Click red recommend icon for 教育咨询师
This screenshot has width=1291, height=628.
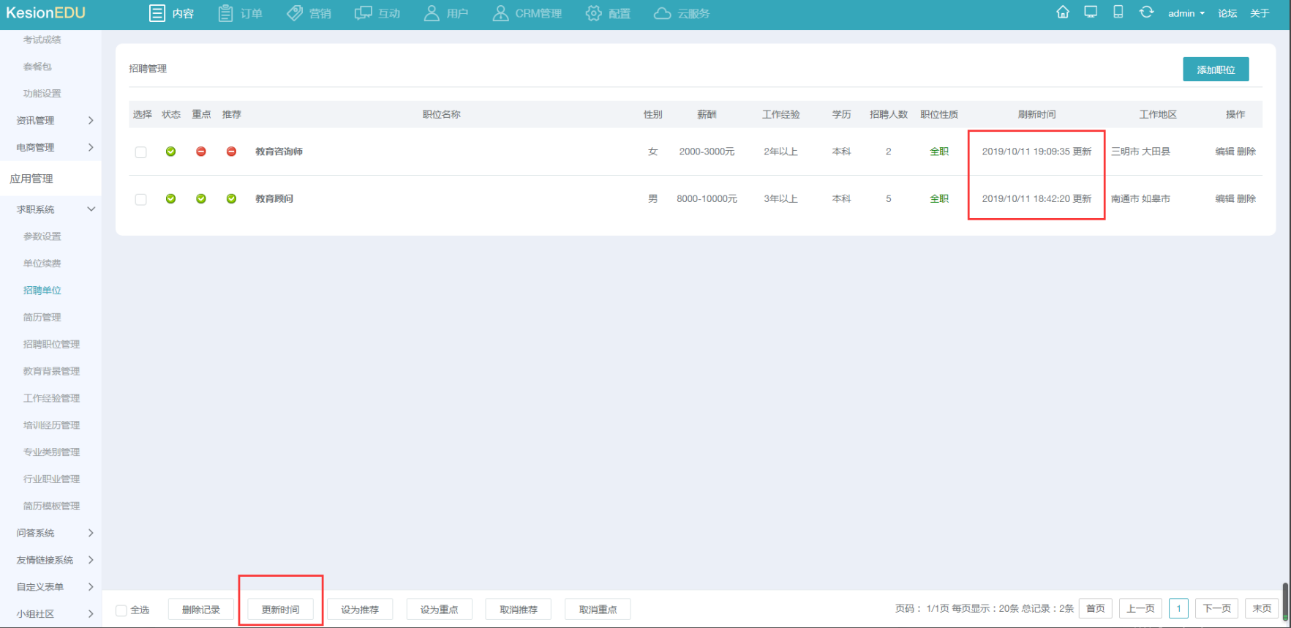[231, 152]
